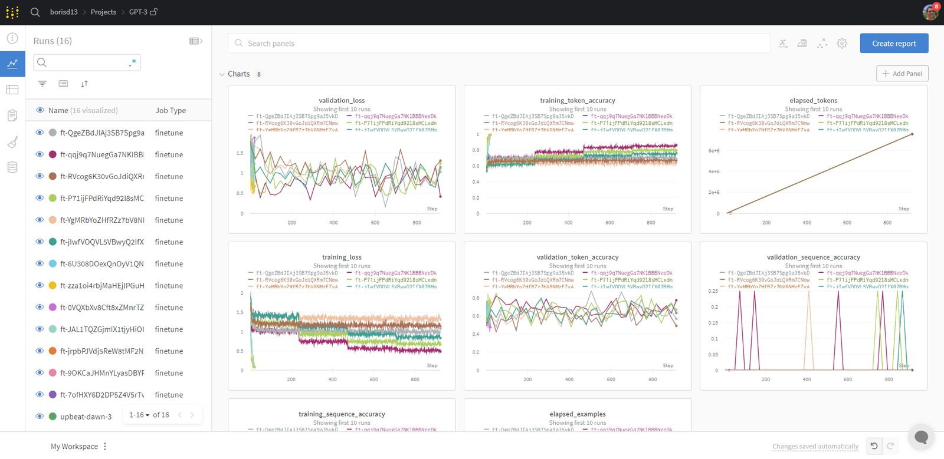This screenshot has width=944, height=459.
Task: Open the artifacts database icon in sidebar
Action: tap(12, 167)
